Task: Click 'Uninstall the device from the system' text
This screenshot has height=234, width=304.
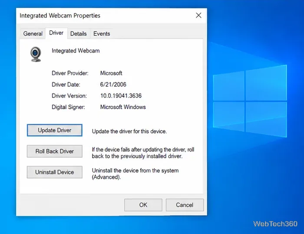Action: point(135,171)
